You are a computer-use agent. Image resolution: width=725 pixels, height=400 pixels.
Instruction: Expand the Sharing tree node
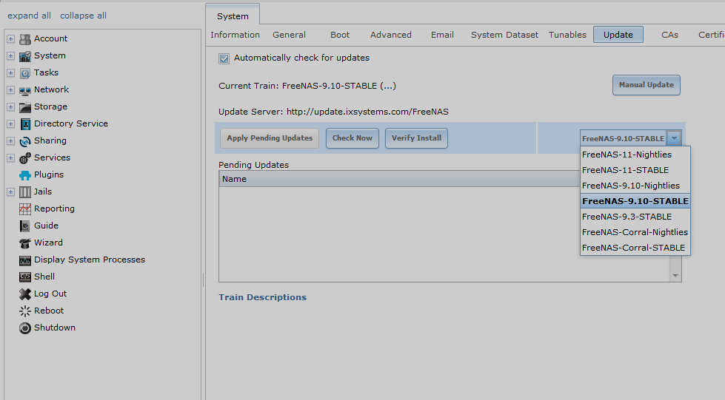click(x=10, y=141)
